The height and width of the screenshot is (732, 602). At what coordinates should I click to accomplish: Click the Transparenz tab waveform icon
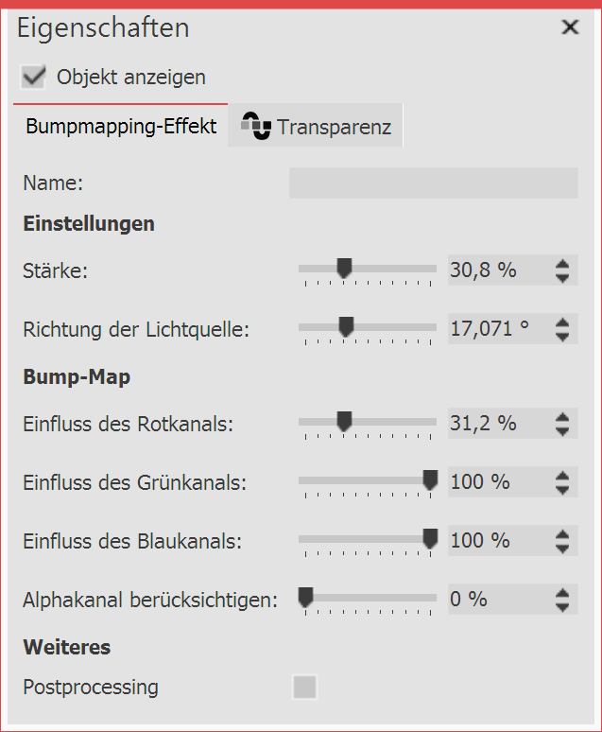click(255, 126)
